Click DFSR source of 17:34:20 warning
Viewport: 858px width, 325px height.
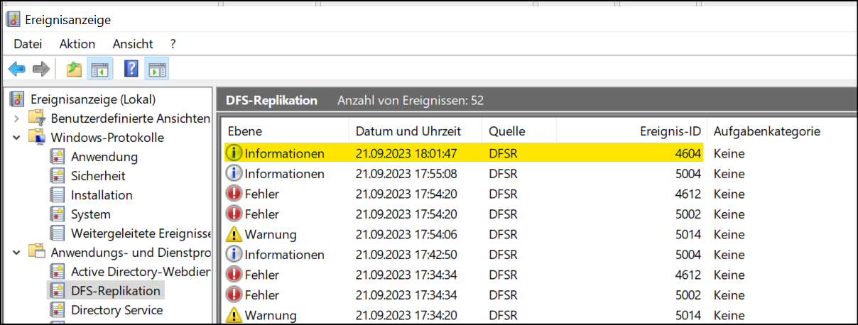click(x=504, y=315)
